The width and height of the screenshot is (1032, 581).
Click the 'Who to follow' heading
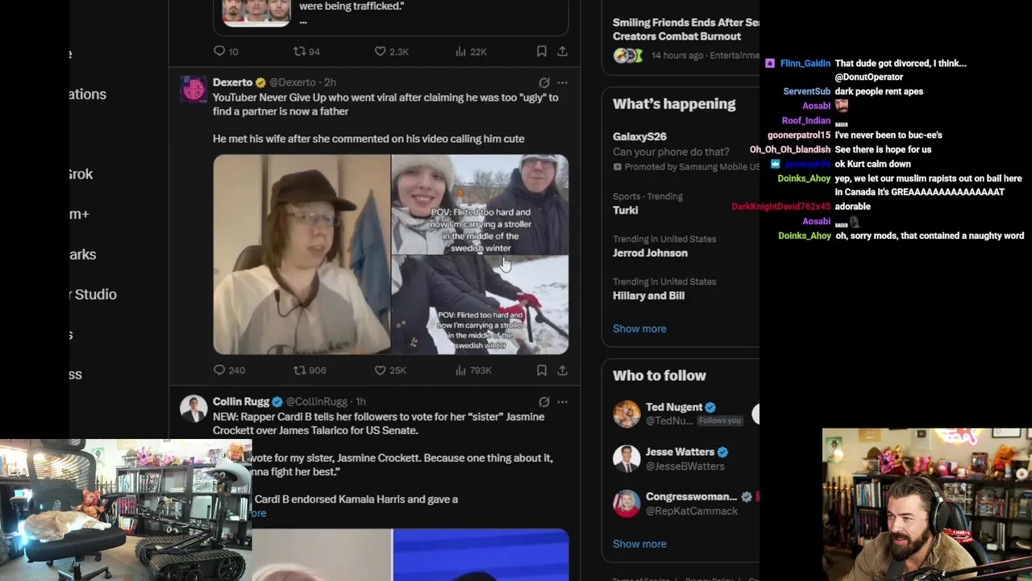point(659,375)
